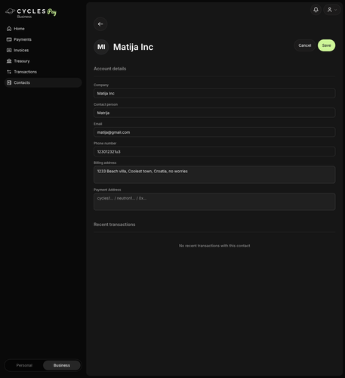Click the MI contact avatar
Viewport: 345px width, 378px height.
(101, 47)
